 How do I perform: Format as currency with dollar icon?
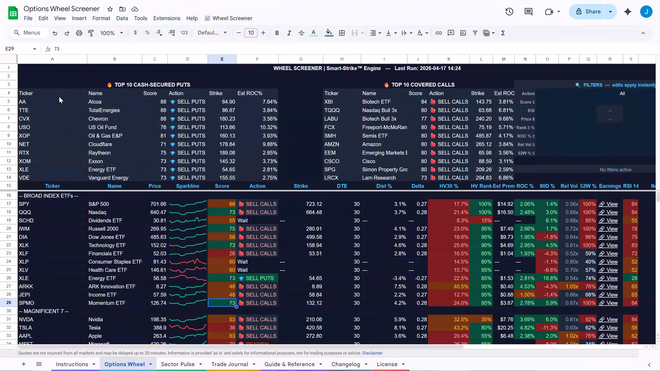click(135, 33)
